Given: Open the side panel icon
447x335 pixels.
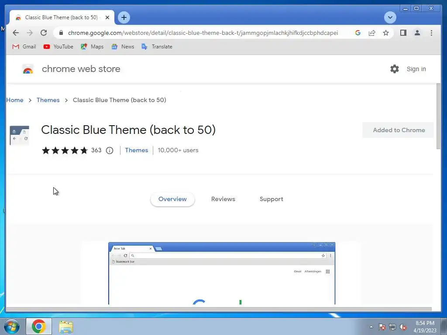Looking at the screenshot, I should pos(403,33).
